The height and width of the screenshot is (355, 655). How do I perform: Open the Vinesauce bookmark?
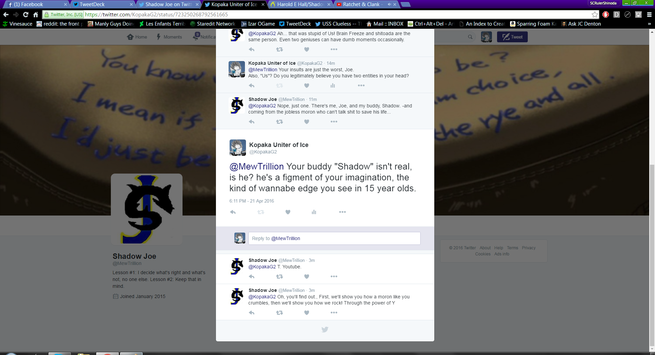(17, 24)
